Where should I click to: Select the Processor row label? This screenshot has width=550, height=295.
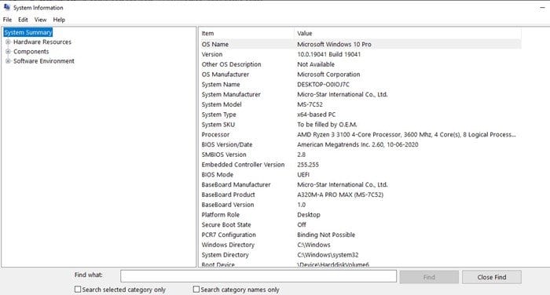click(215, 134)
